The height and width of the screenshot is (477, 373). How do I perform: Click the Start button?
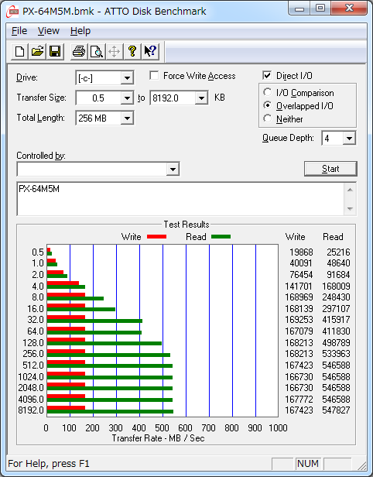click(330, 169)
